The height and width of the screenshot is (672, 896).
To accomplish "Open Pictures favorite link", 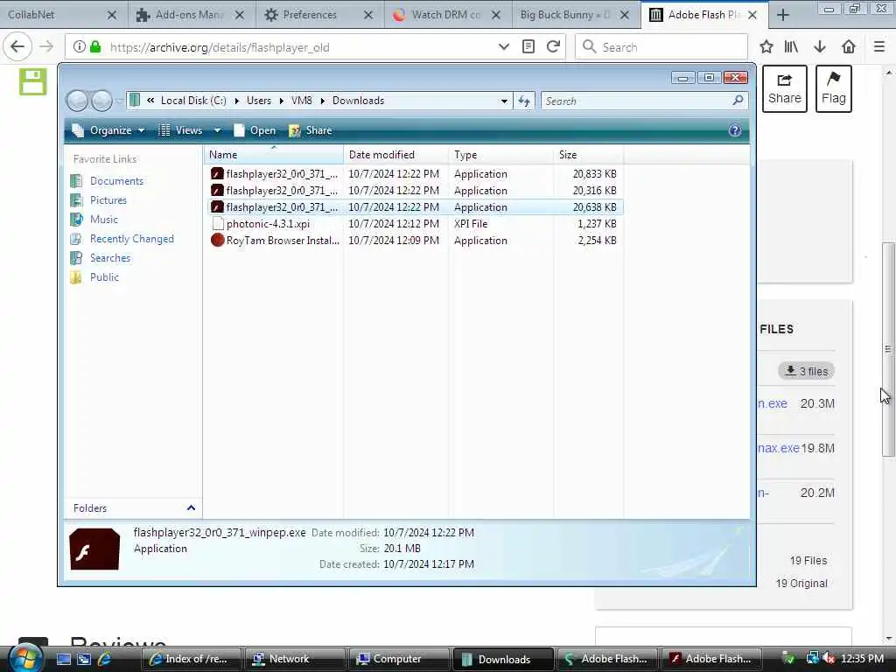I will (x=108, y=200).
